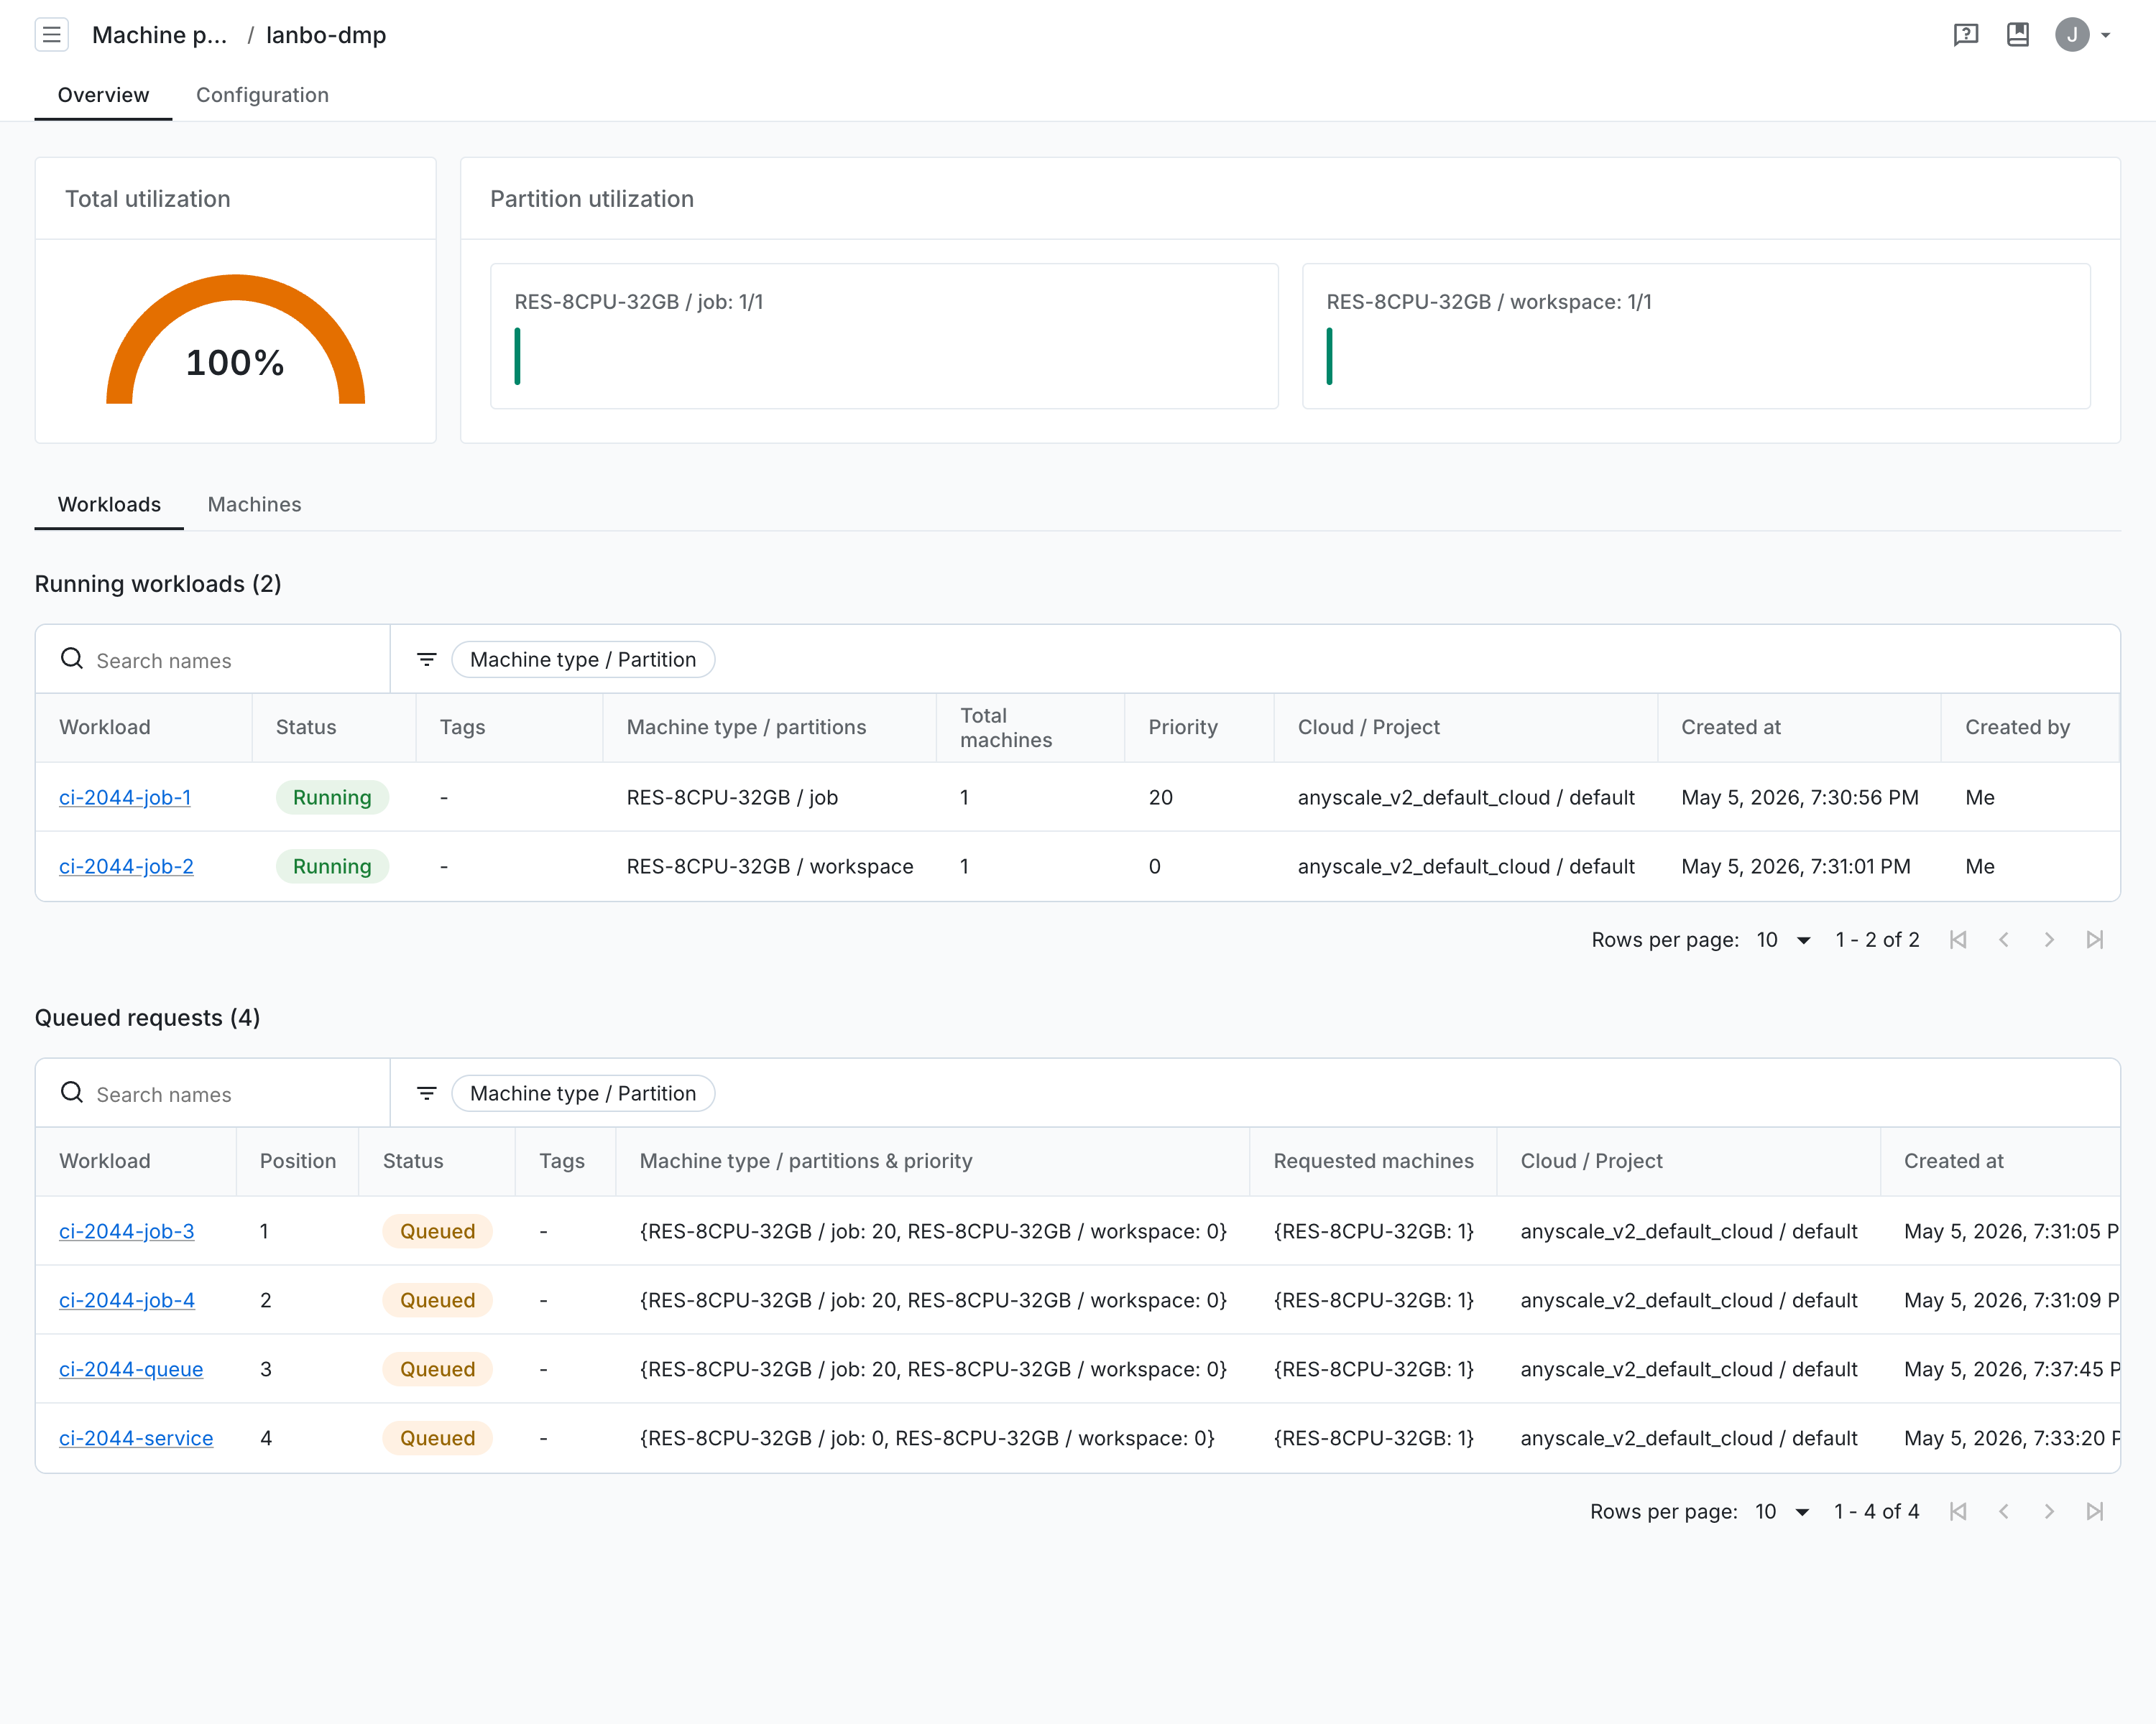Open Machine type / Partition filter for Running workloads
The height and width of the screenshot is (1724, 2156).
[x=583, y=659]
